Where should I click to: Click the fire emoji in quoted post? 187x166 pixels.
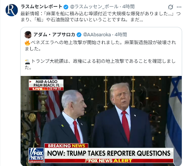27,43
